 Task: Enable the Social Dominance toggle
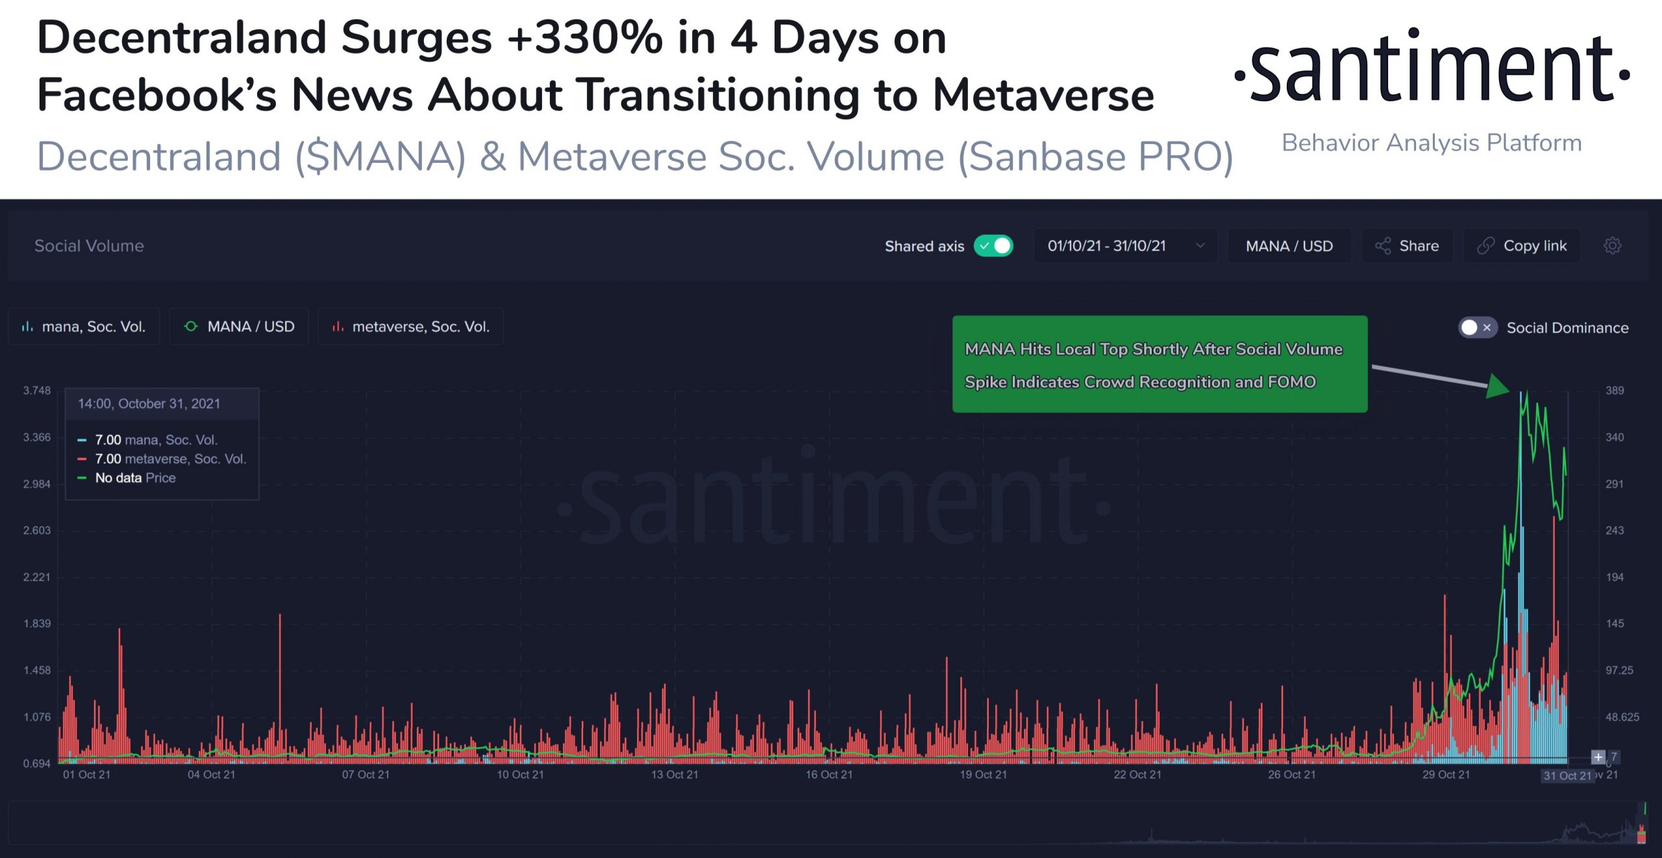1477,328
